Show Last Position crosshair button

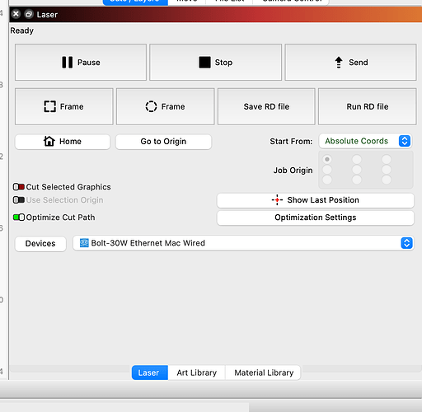(316, 200)
